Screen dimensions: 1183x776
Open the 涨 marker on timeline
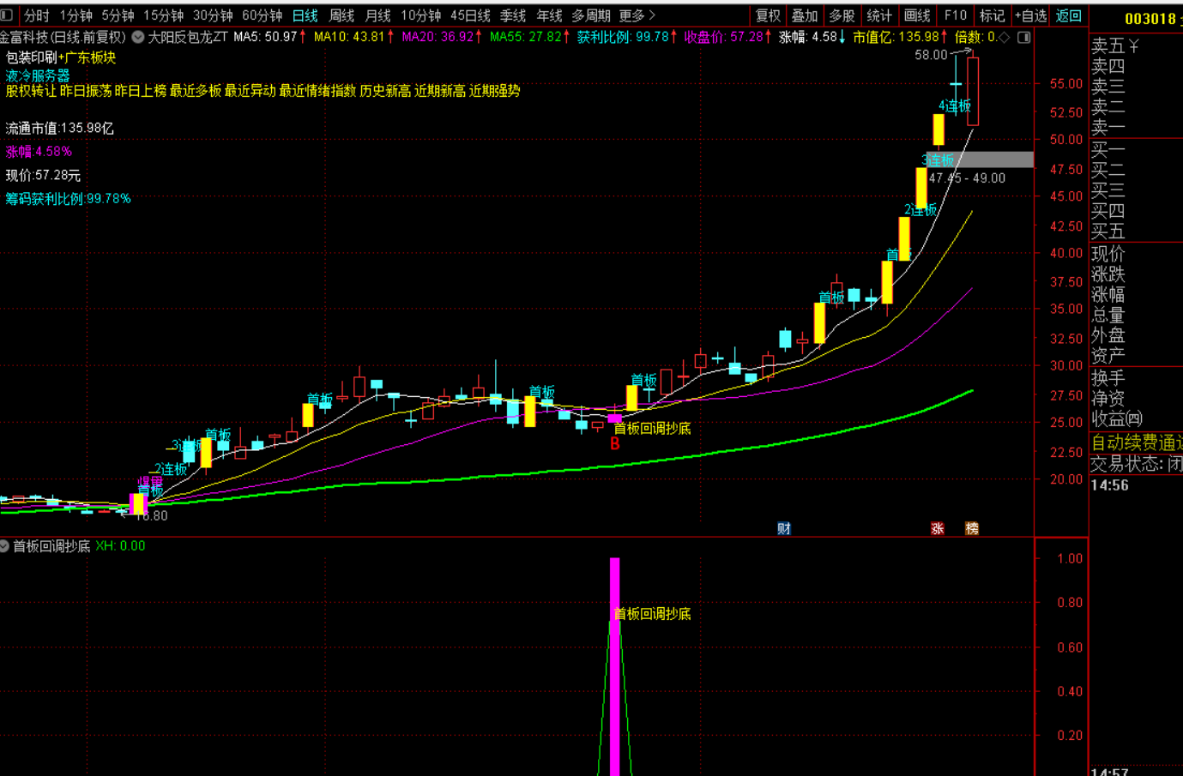click(938, 528)
